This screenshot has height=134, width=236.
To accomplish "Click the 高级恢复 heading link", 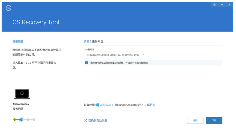I will click(18, 41).
